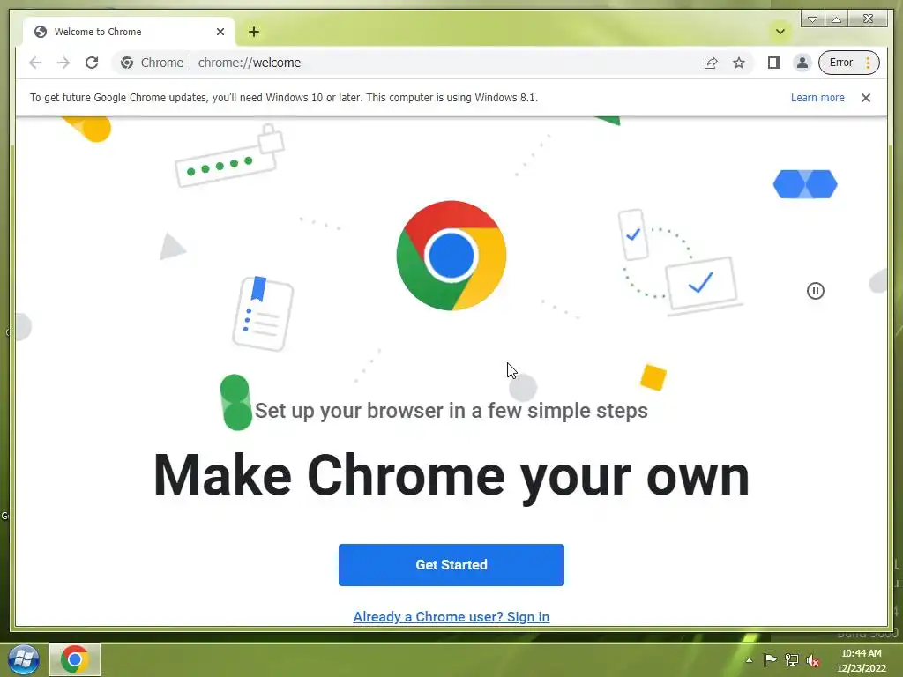Open the profile avatar menu
This screenshot has height=677, width=903.
click(x=802, y=63)
